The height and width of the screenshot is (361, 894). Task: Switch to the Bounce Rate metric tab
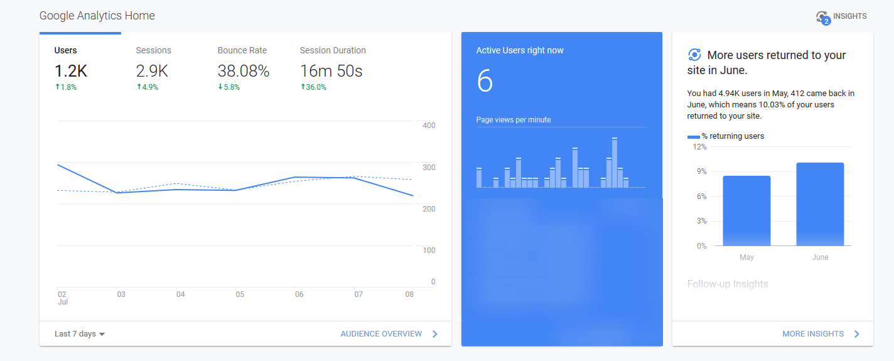244,68
